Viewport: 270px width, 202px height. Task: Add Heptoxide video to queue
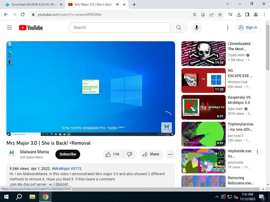coord(221,162)
